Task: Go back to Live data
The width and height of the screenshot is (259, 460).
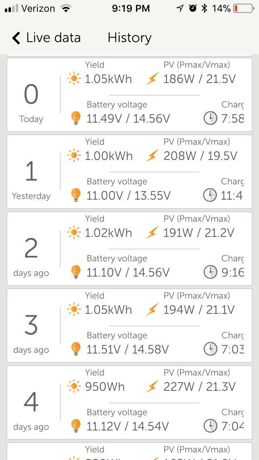Action: click(x=53, y=38)
